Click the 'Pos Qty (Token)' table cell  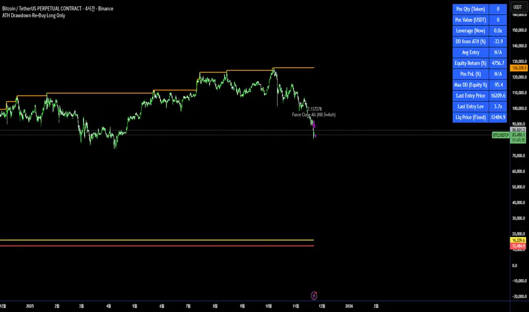click(x=471, y=9)
